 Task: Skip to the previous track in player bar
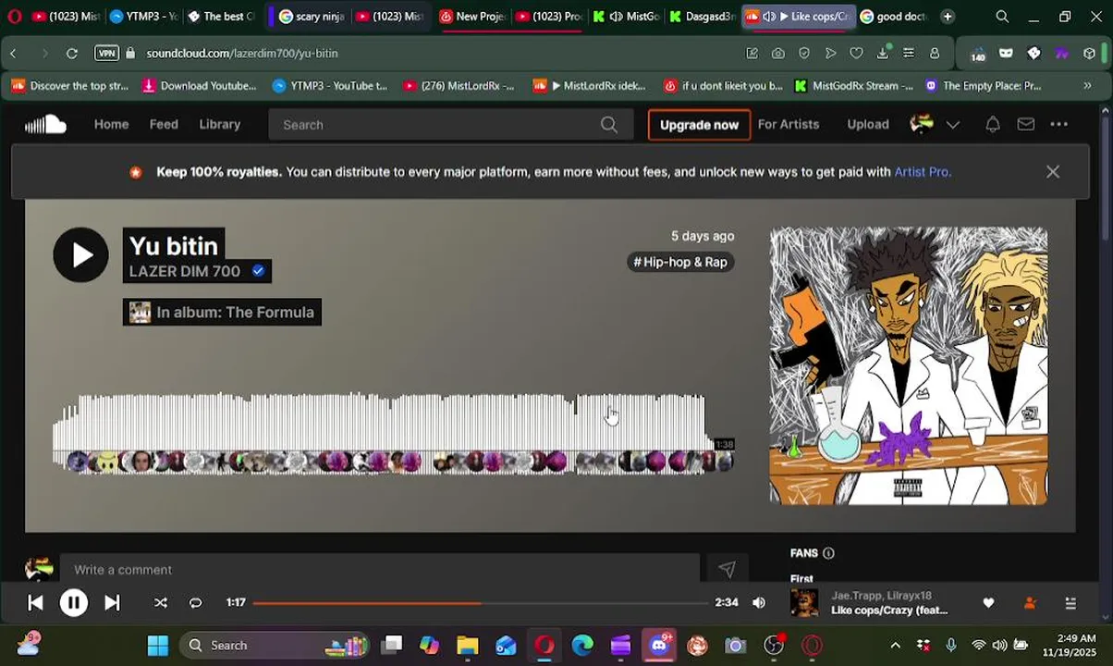click(35, 603)
